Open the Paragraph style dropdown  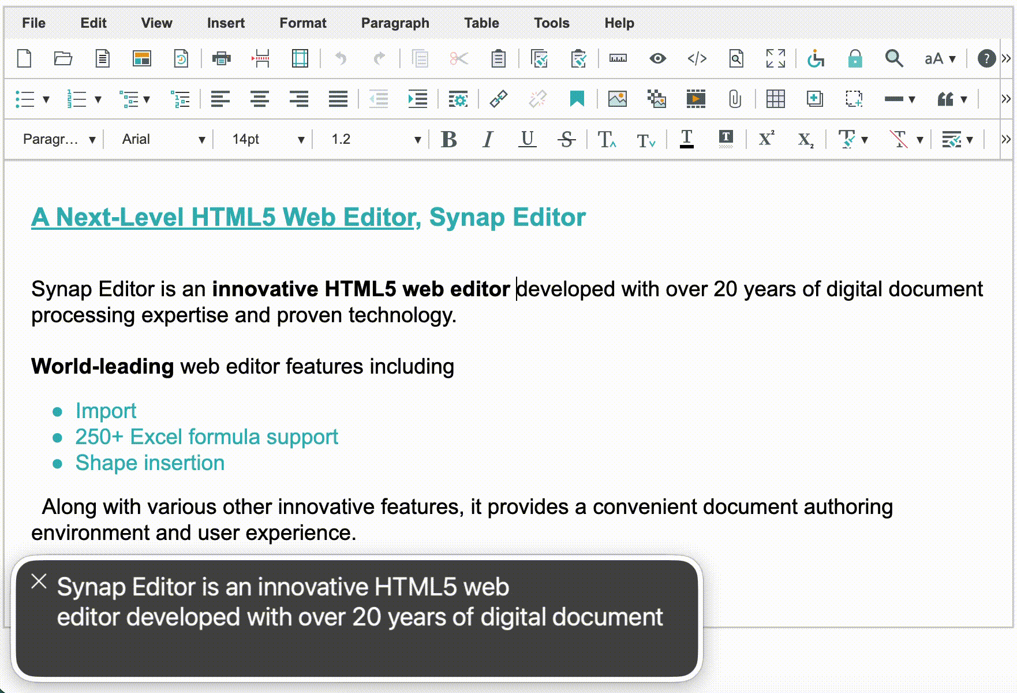[x=59, y=139]
